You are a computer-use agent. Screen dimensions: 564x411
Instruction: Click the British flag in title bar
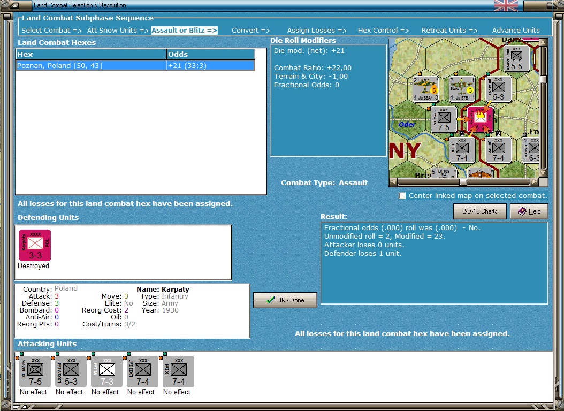point(506,5)
